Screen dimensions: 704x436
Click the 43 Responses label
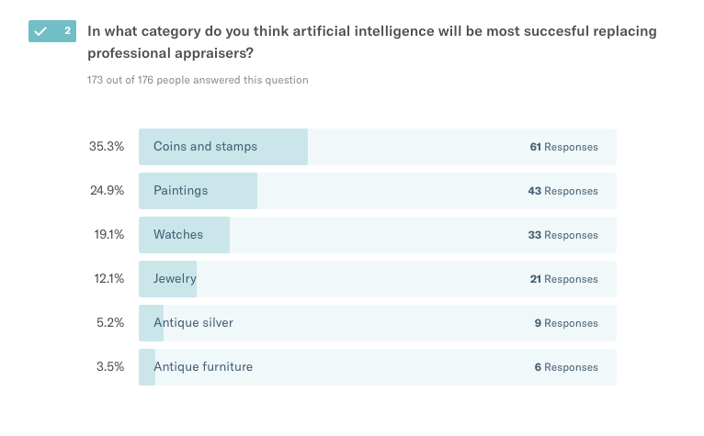click(x=563, y=191)
